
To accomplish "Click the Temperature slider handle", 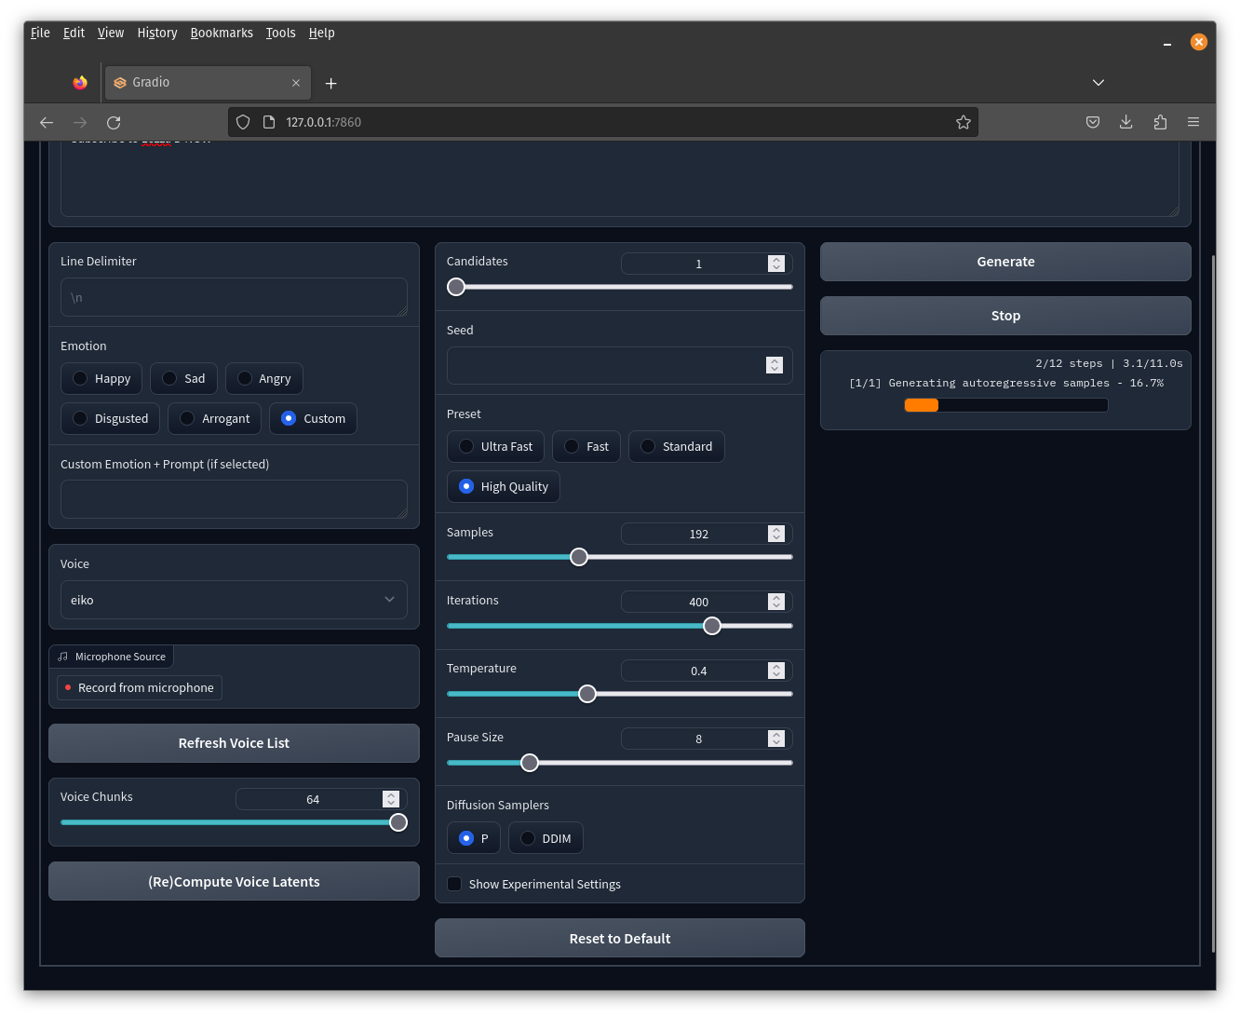I will point(587,694).
